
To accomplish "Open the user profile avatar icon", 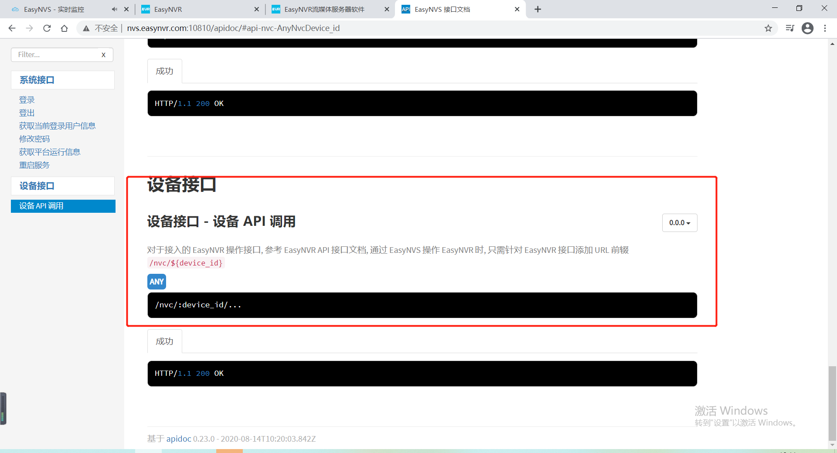I will [x=807, y=28].
